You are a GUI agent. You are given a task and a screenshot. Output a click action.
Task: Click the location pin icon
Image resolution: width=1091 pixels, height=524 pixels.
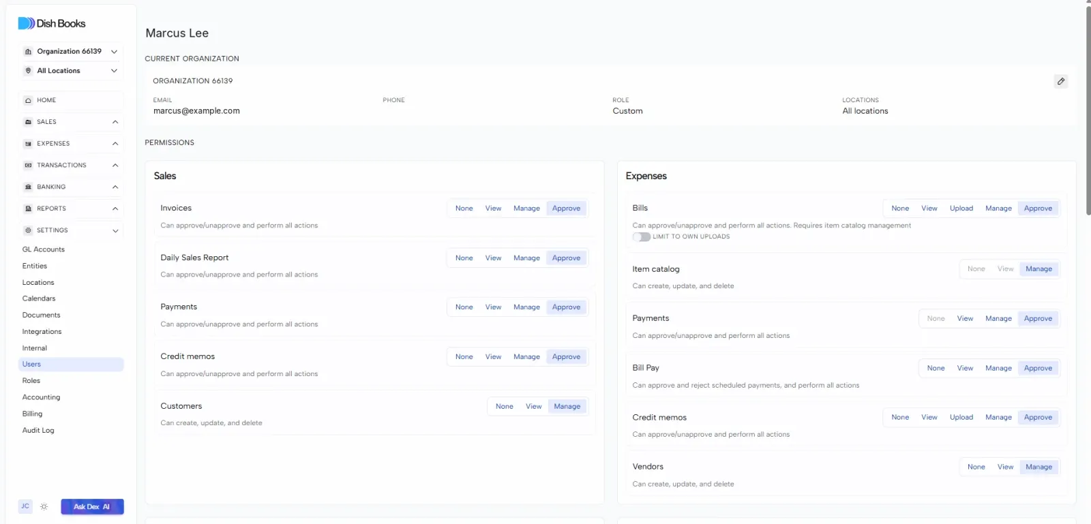28,71
